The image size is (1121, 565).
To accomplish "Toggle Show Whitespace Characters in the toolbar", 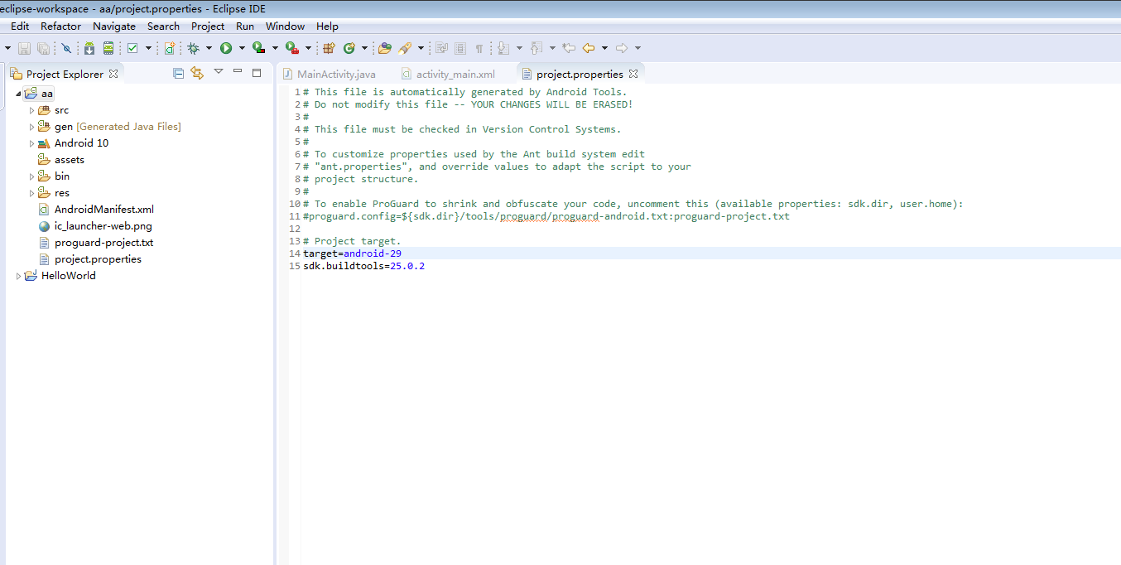I will coord(479,48).
